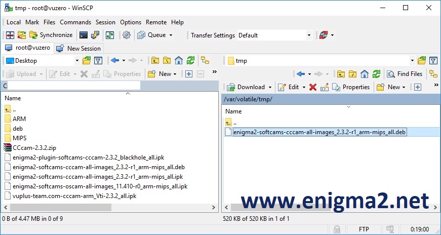The width and height of the screenshot is (441, 235).
Task: Click the Download button
Action: (x=246, y=87)
